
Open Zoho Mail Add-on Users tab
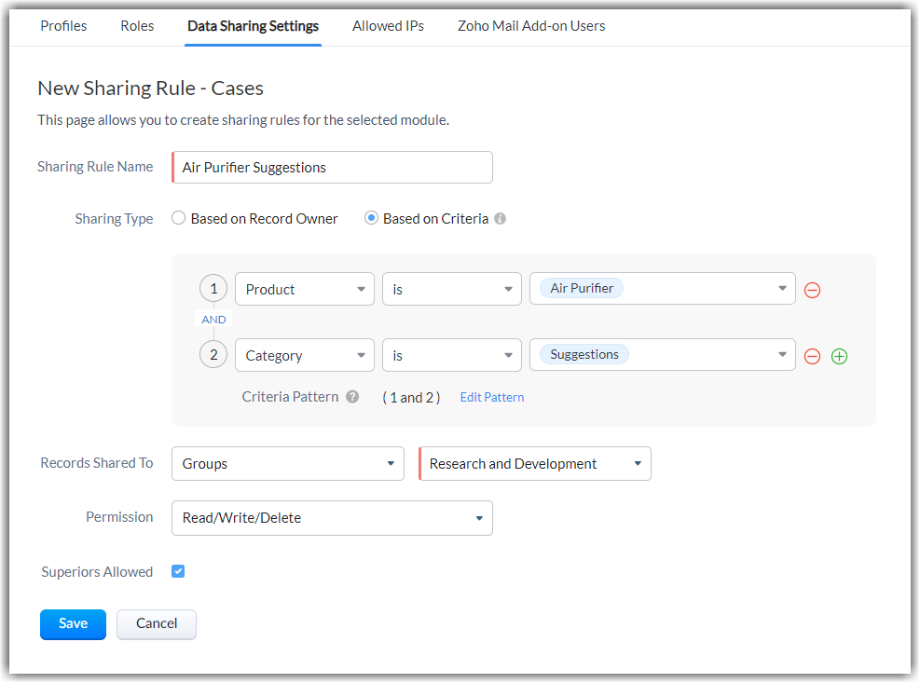pos(531,26)
